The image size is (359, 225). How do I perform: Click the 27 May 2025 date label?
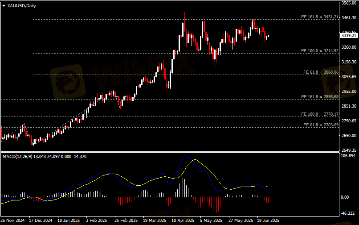click(240, 221)
